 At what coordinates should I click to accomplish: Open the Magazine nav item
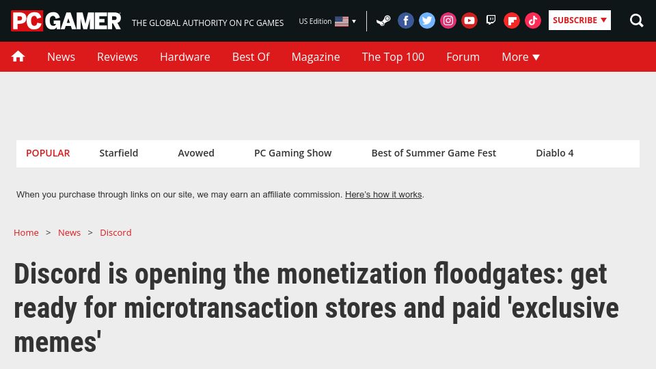tap(316, 57)
